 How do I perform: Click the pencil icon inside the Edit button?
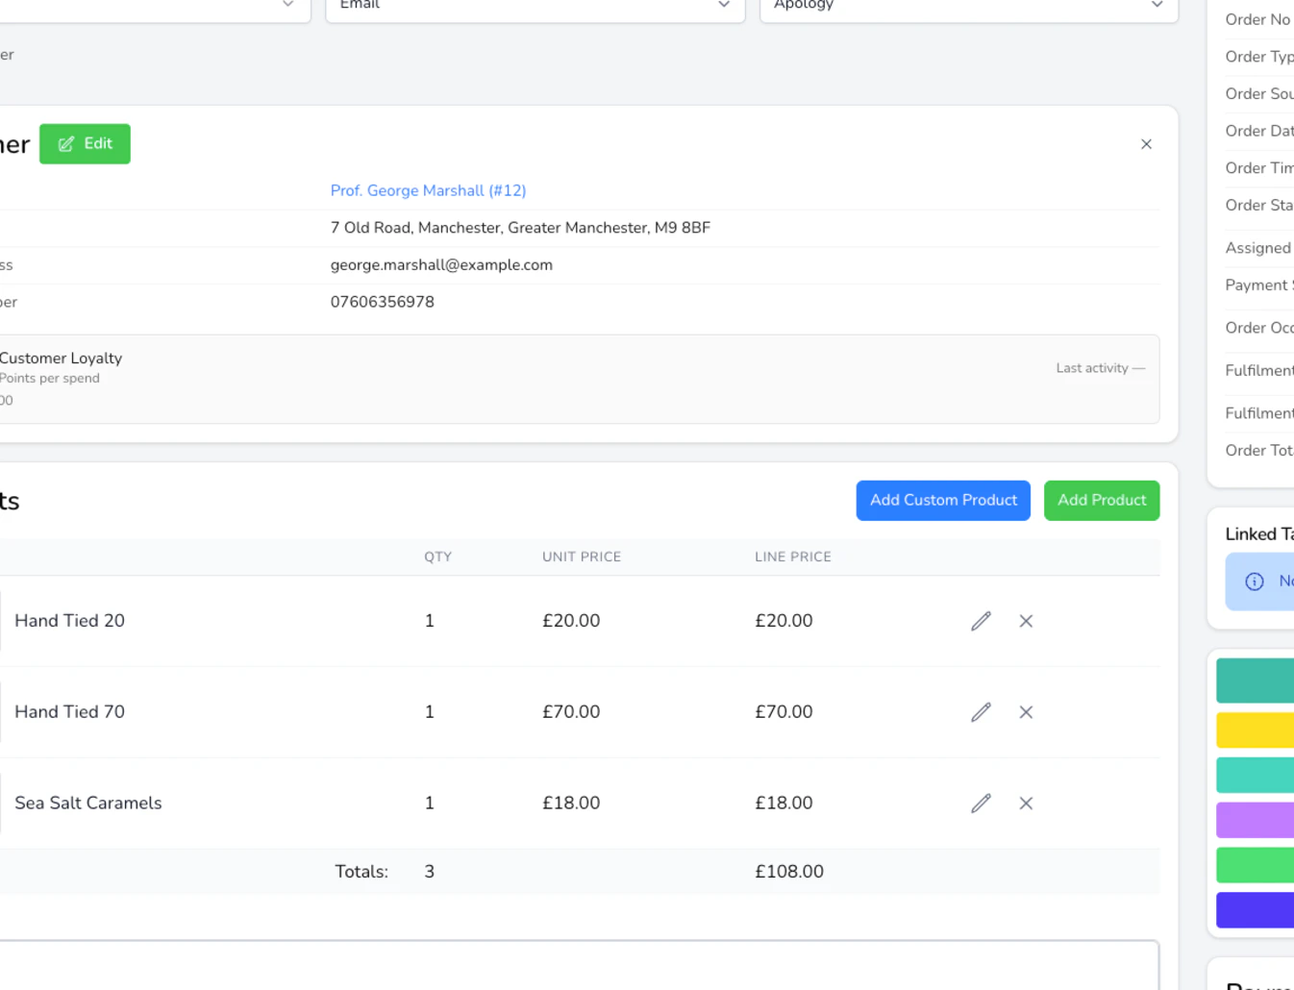(x=64, y=143)
